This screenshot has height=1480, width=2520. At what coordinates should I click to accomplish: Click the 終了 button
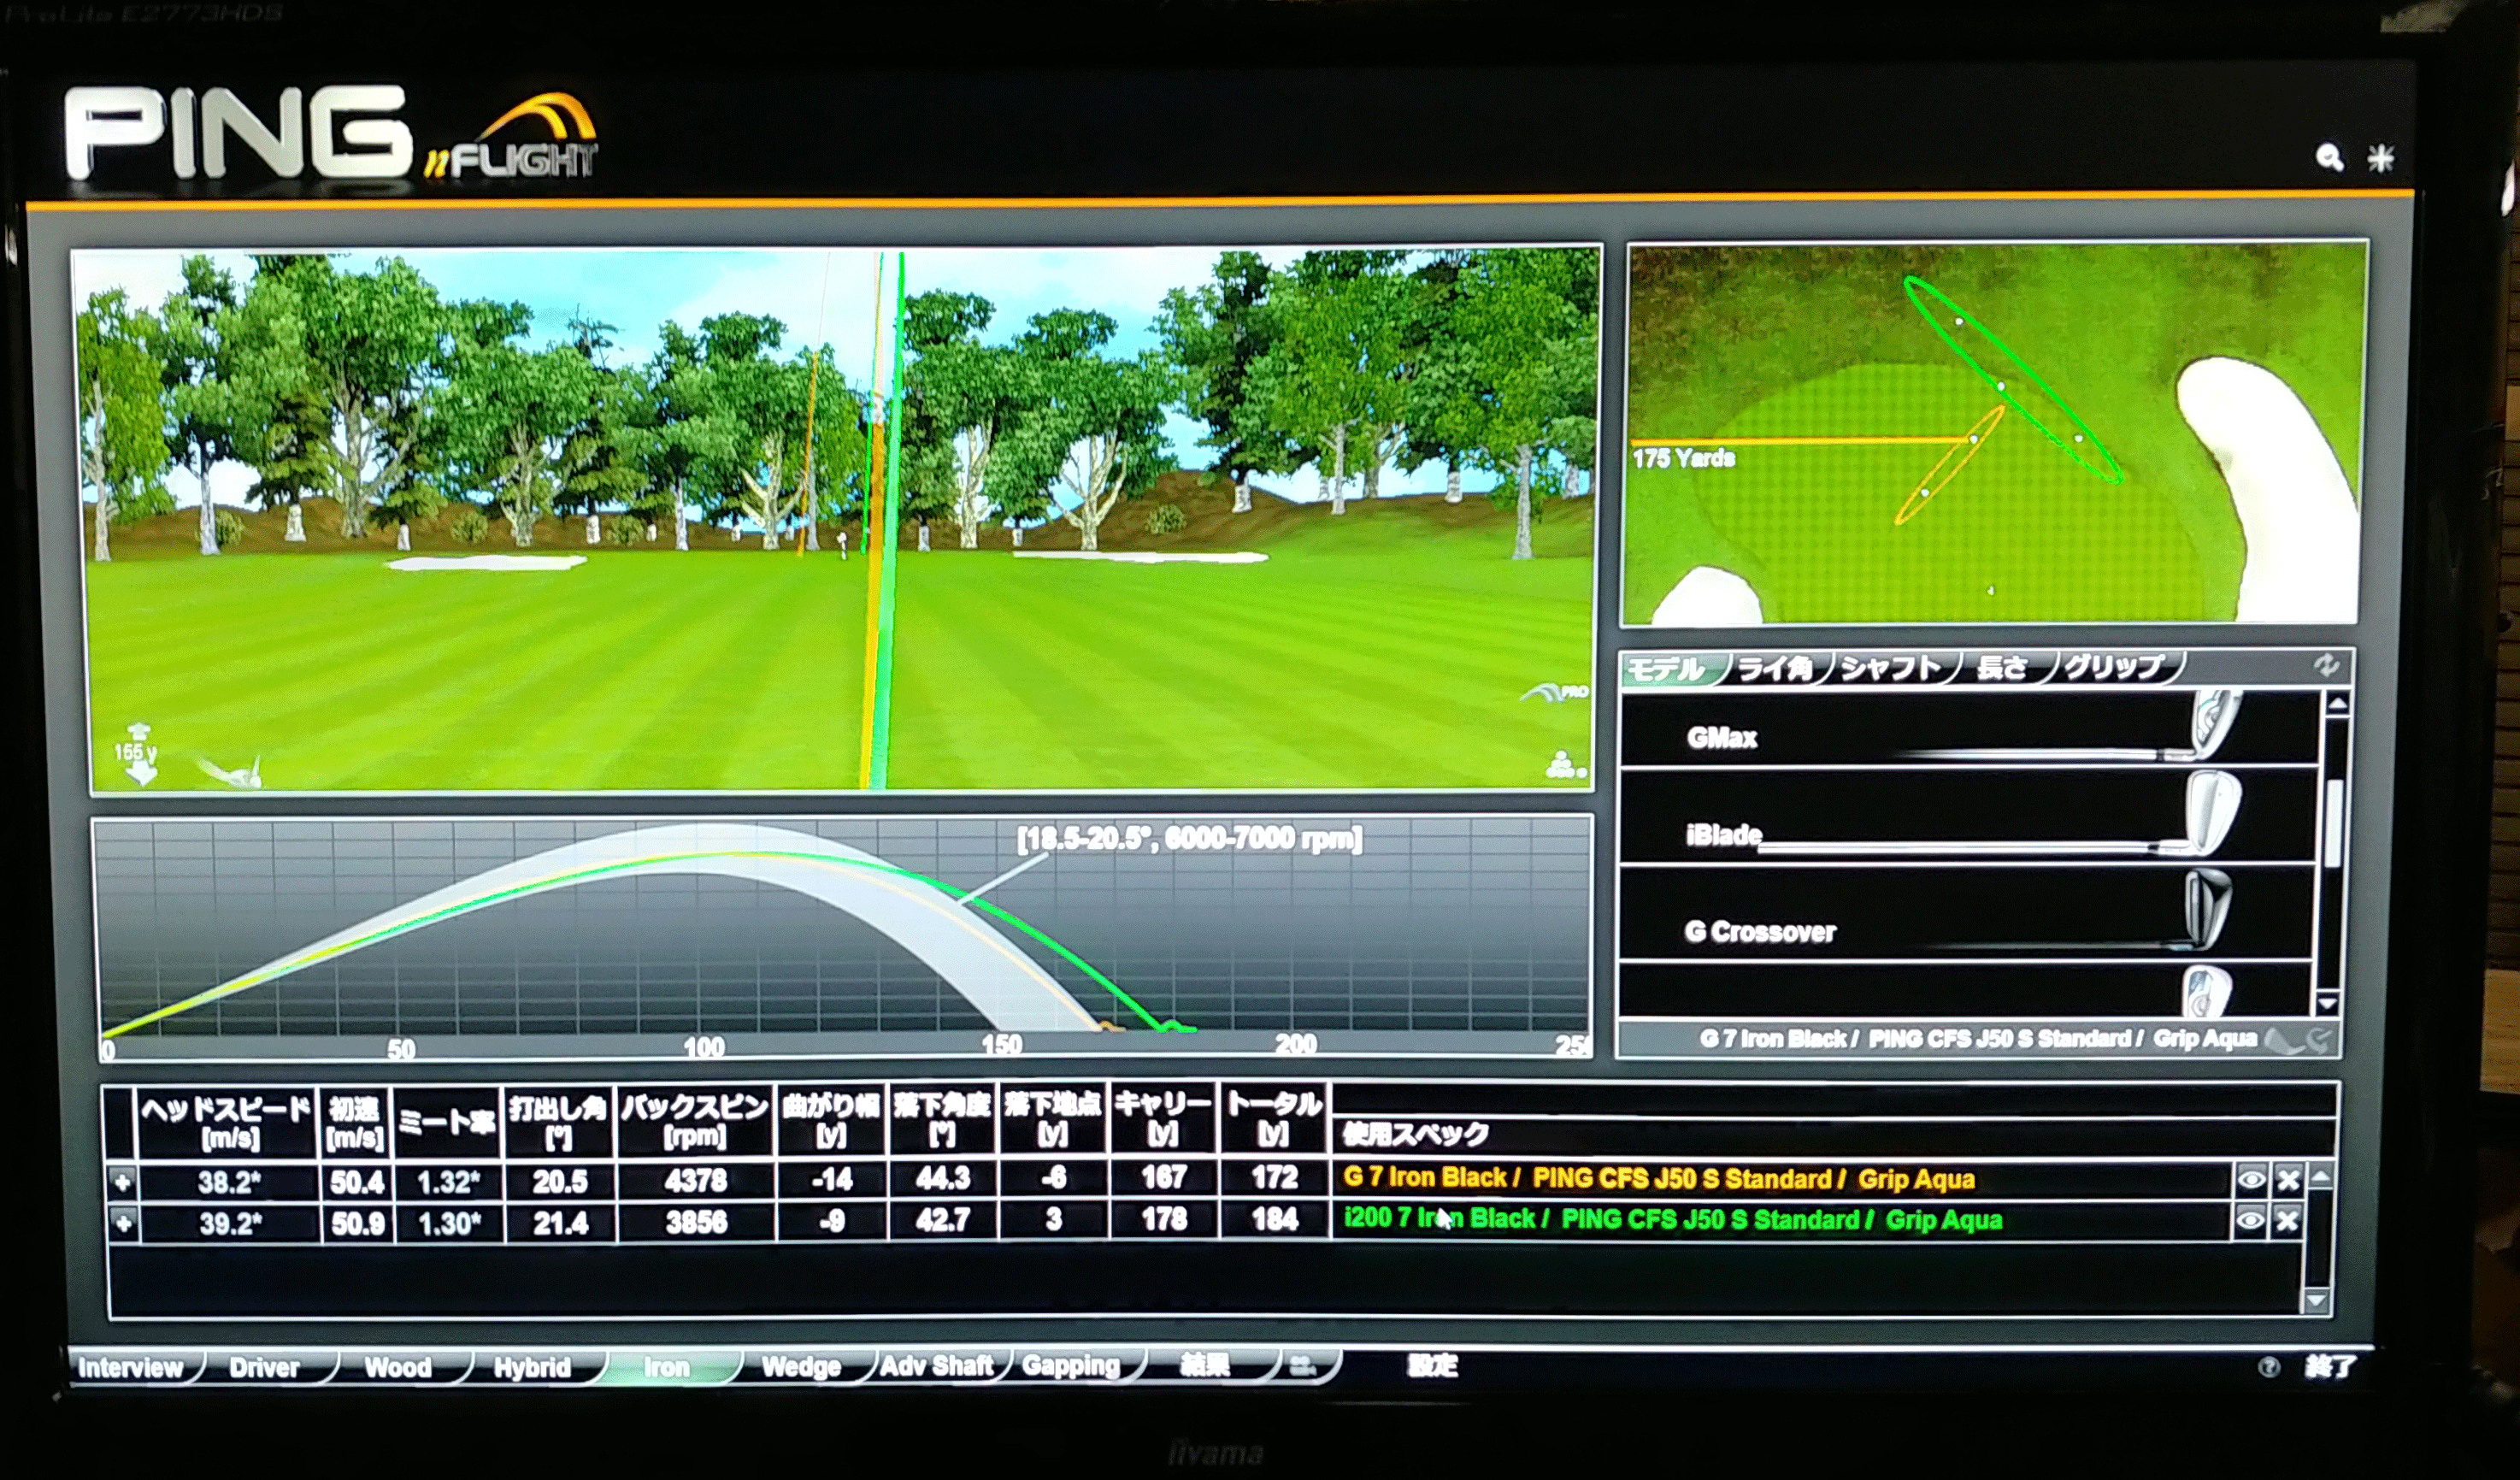pyautogui.click(x=2331, y=1366)
